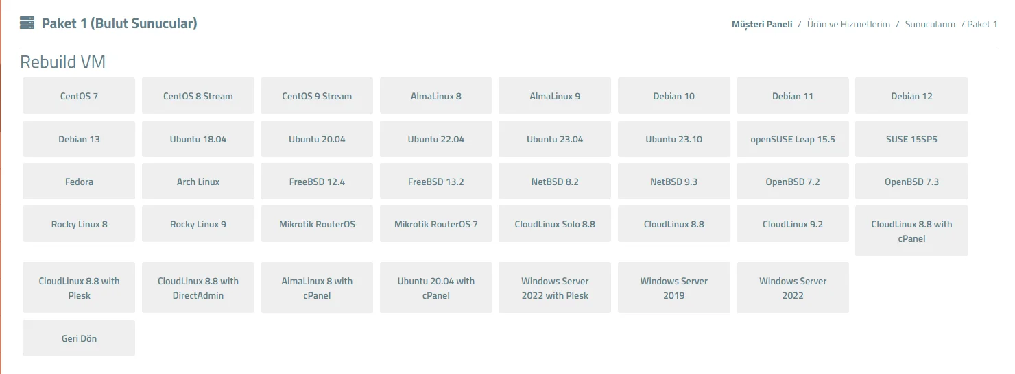Image resolution: width=1015 pixels, height=374 pixels.
Task: Click the Paket 1 breadcrumb item
Action: pyautogui.click(x=982, y=24)
